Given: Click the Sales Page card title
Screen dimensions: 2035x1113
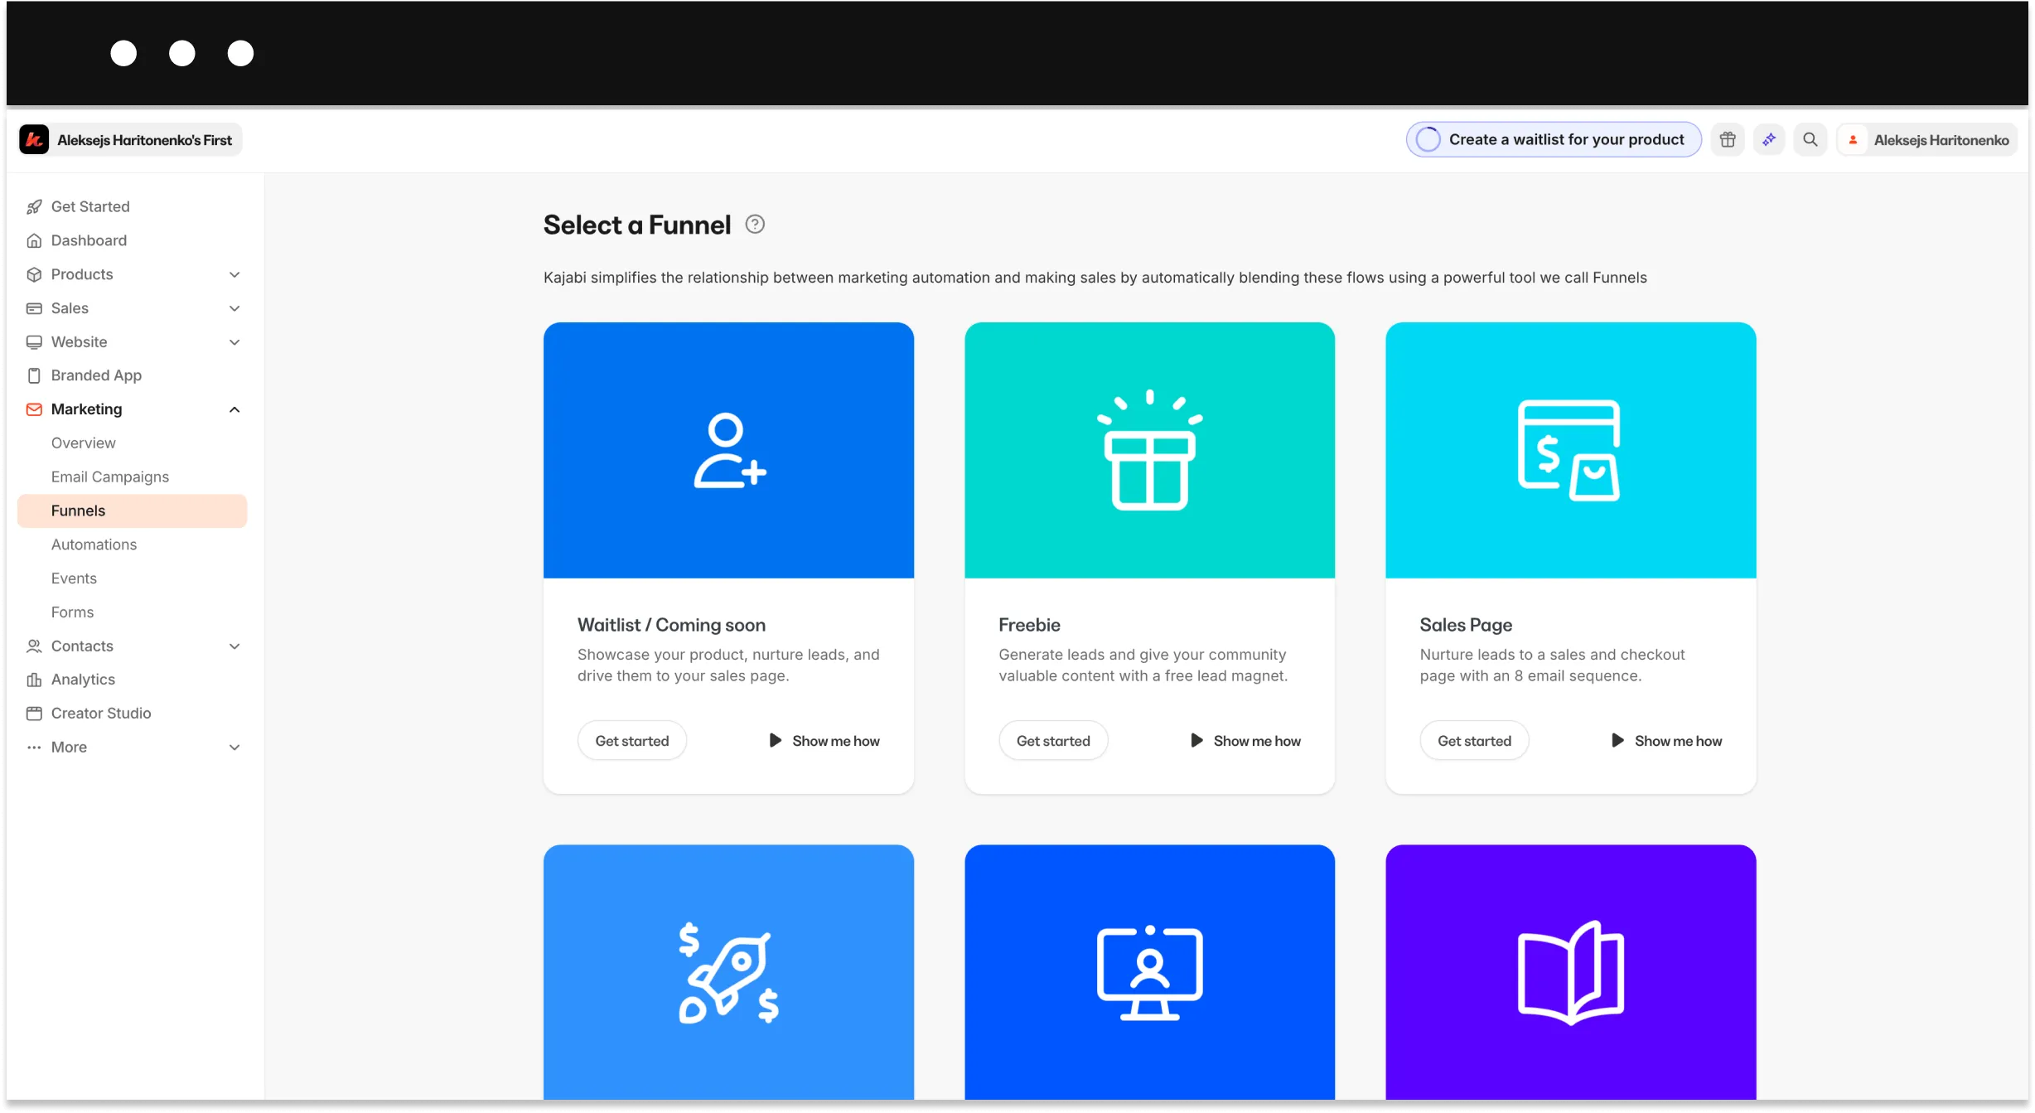Looking at the screenshot, I should [1466, 625].
